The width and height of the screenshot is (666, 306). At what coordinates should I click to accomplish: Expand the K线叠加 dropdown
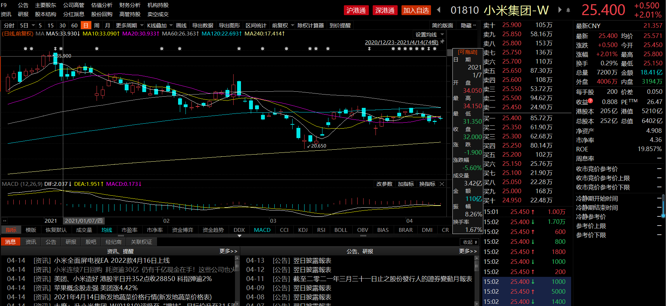click(x=171, y=25)
